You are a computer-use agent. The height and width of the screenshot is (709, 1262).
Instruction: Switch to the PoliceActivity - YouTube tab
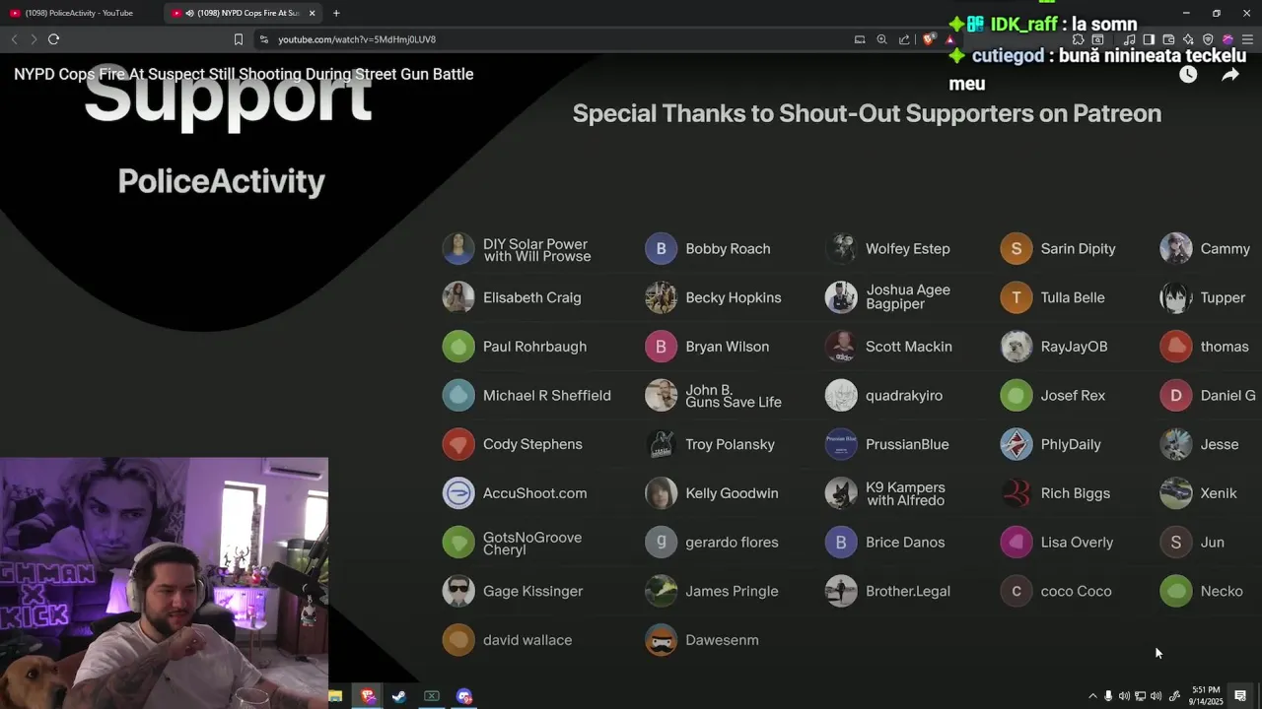(x=79, y=13)
